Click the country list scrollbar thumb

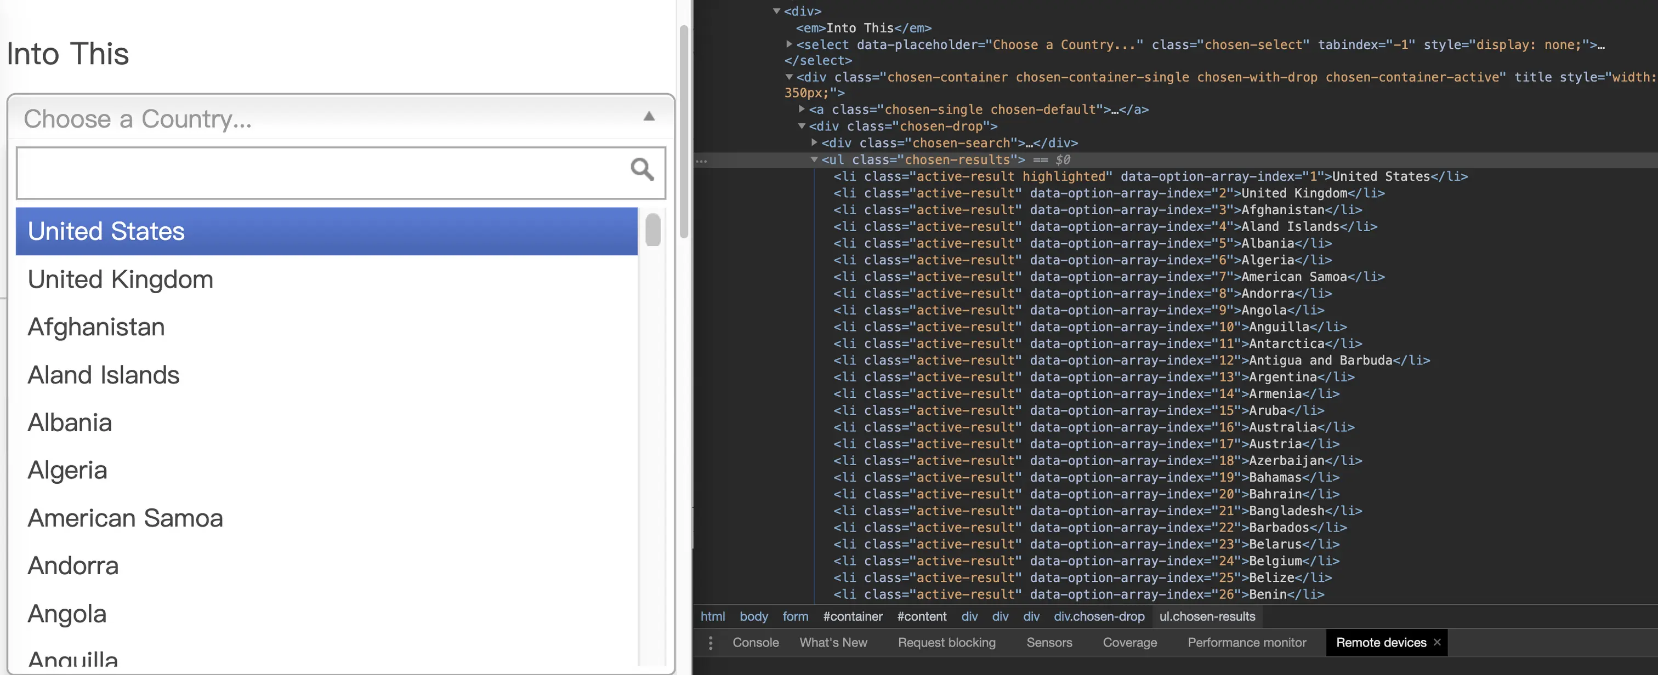(652, 230)
